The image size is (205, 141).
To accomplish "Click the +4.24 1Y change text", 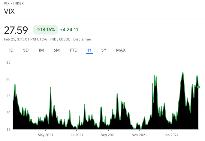I will pos(69,29).
